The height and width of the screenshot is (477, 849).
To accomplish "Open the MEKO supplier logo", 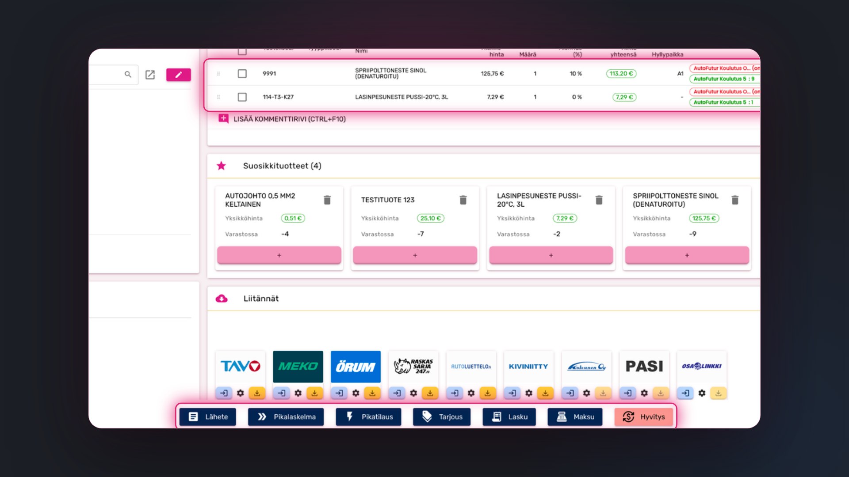I will (x=298, y=367).
